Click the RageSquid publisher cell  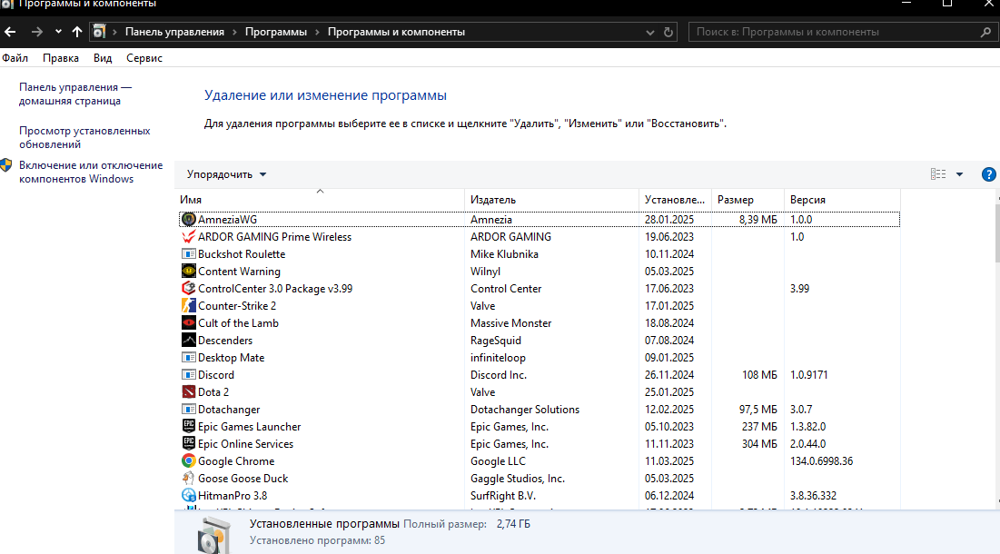click(496, 340)
